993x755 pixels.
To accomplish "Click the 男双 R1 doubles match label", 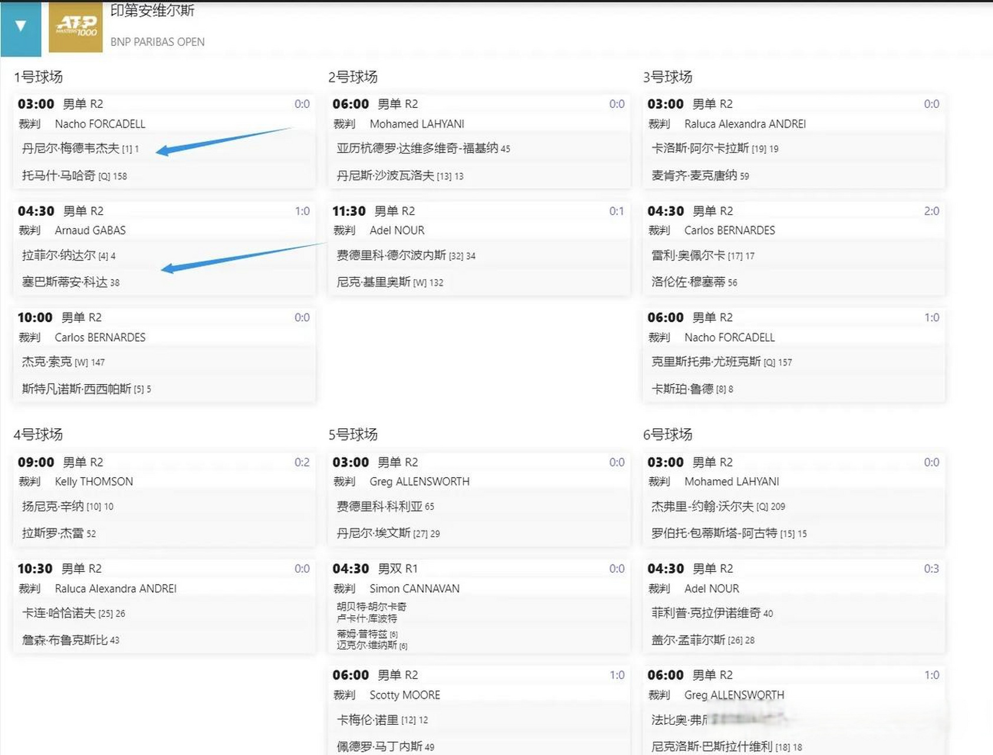I will tap(397, 569).
